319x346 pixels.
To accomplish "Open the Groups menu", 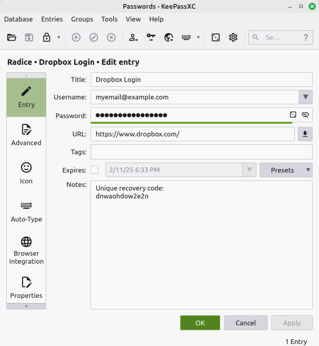I will pos(82,19).
